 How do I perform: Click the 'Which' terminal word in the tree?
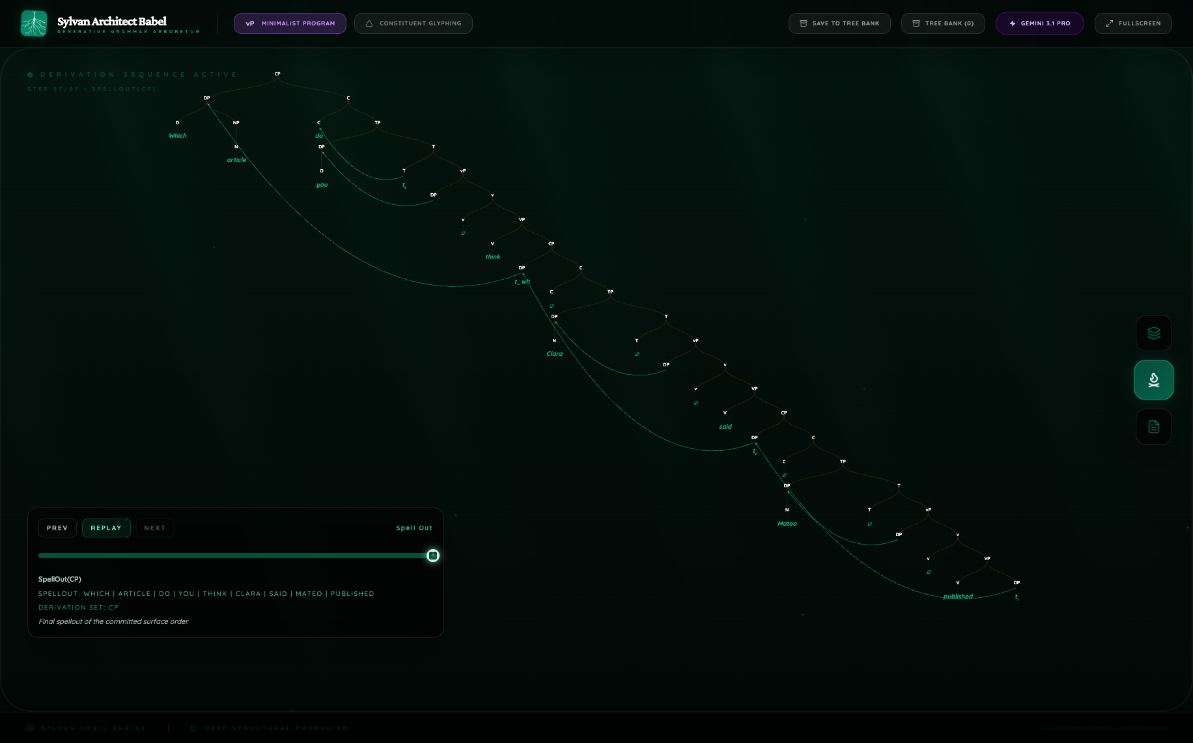pyautogui.click(x=178, y=136)
